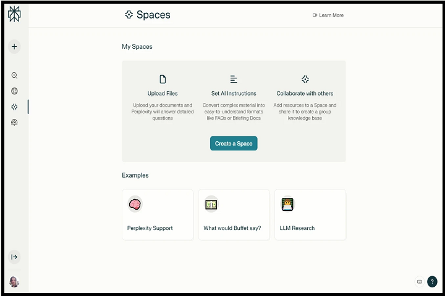Start a new thread with plus icon

[14, 46]
